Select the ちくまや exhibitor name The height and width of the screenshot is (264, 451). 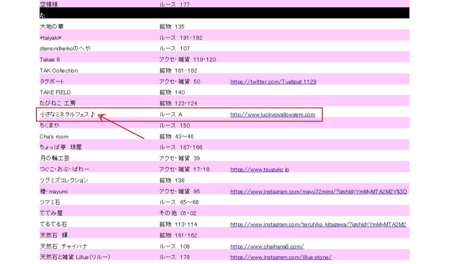coord(49,125)
